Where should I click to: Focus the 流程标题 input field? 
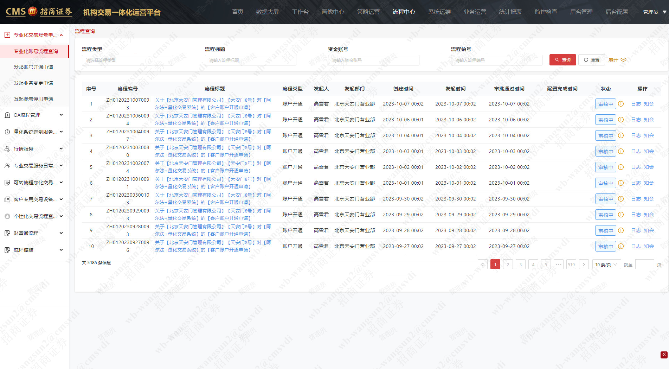click(250, 60)
